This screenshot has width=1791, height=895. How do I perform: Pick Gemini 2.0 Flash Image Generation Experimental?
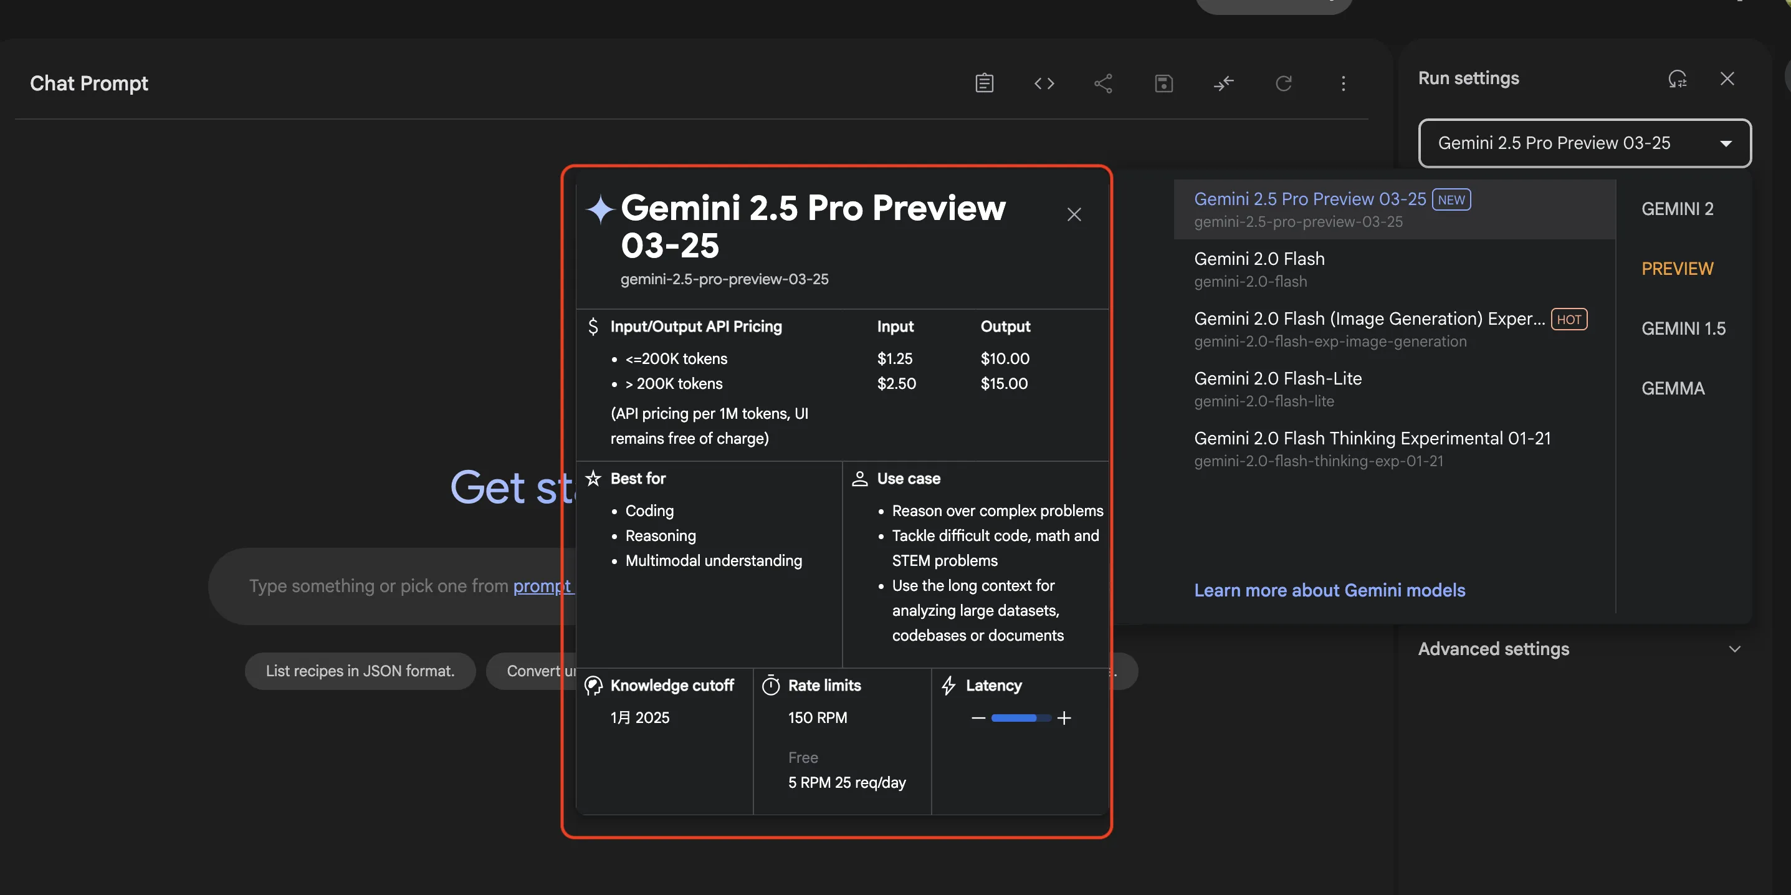click(1394, 329)
